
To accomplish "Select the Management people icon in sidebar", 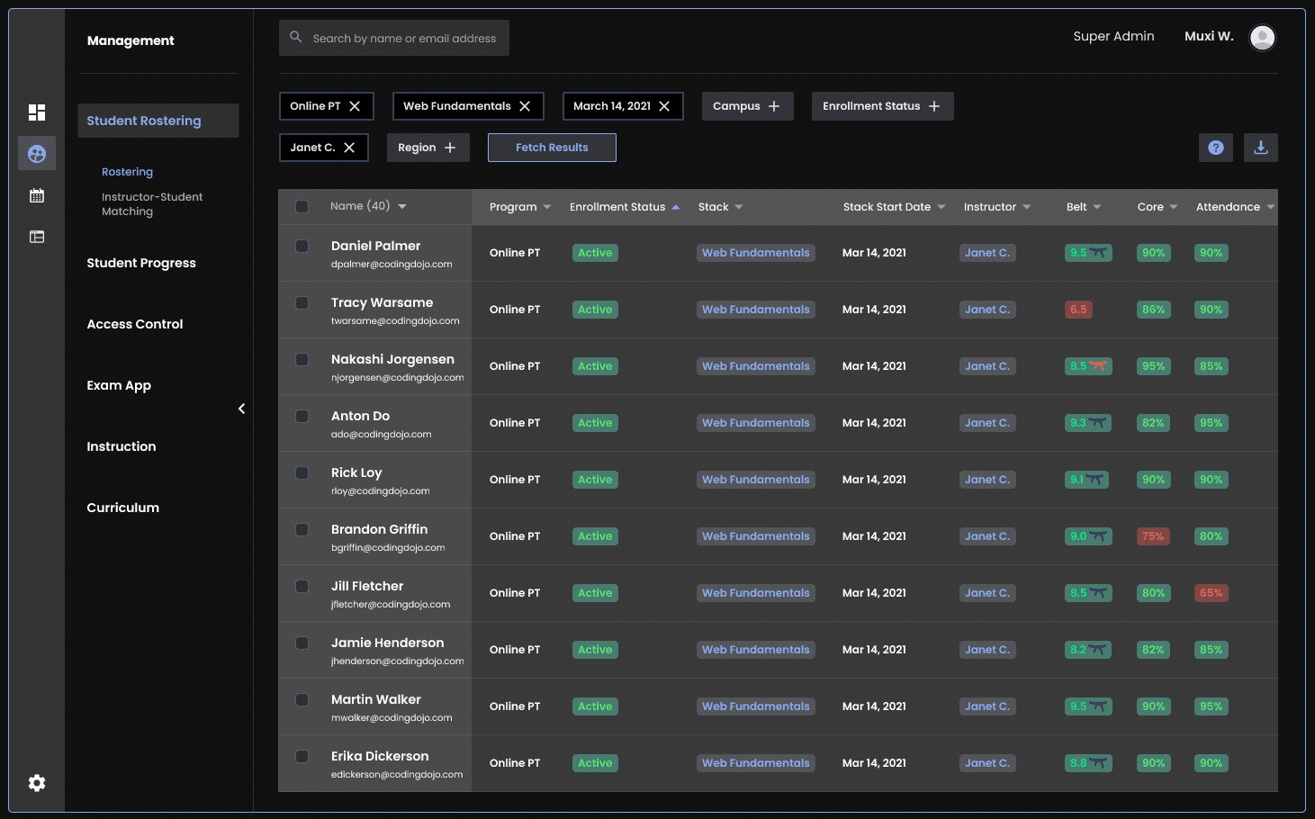I will [x=37, y=154].
